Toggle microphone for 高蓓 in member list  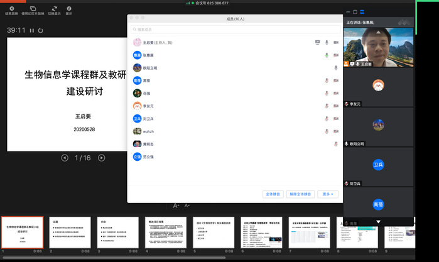[327, 80]
